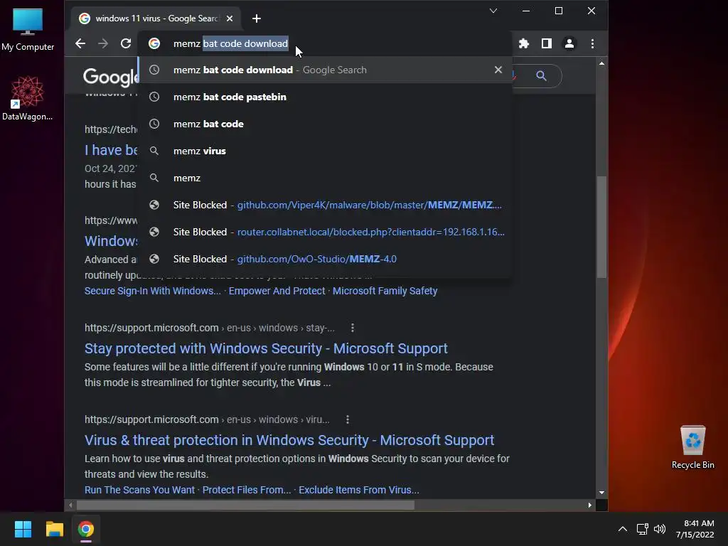The image size is (728, 546).
Task: Open 'Microsoft Family Safety' sitelink
Action: [x=385, y=291]
